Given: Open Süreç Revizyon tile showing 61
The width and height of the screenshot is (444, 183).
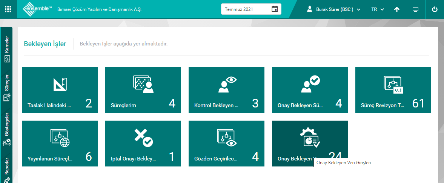Looking at the screenshot, I should point(393,90).
